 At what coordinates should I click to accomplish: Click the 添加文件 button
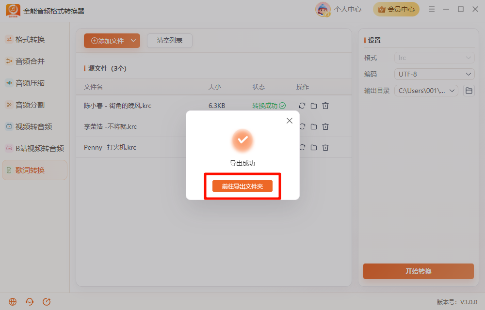click(107, 41)
